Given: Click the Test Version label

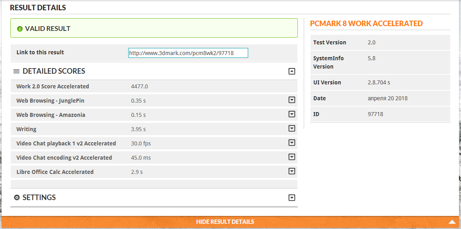Looking at the screenshot, I should pos(330,42).
